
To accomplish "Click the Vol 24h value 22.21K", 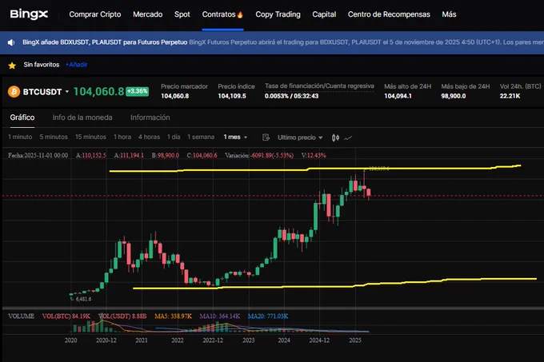I will (510, 96).
